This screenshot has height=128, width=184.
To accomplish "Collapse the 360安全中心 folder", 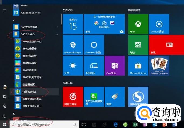I will (x=35, y=34).
